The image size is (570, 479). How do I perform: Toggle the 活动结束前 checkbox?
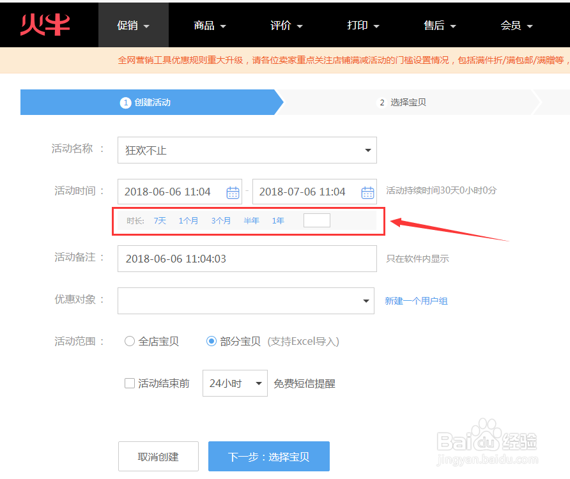pos(130,383)
